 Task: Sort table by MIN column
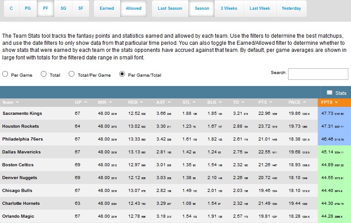coord(105,102)
